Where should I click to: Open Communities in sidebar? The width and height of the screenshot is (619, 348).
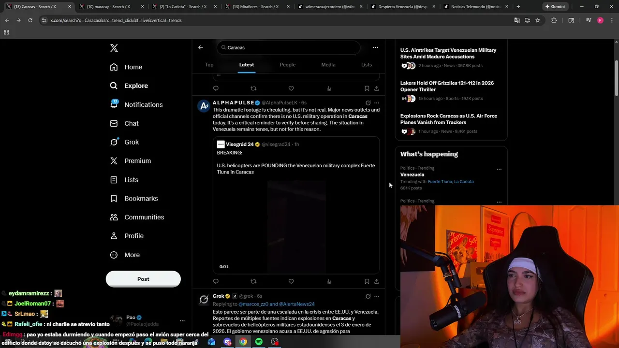click(137, 217)
